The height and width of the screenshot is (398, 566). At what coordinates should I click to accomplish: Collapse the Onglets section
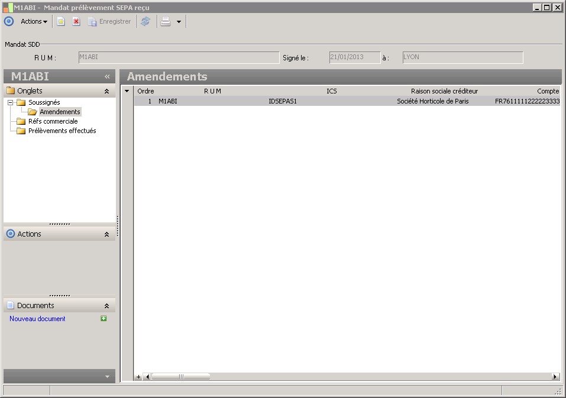107,91
